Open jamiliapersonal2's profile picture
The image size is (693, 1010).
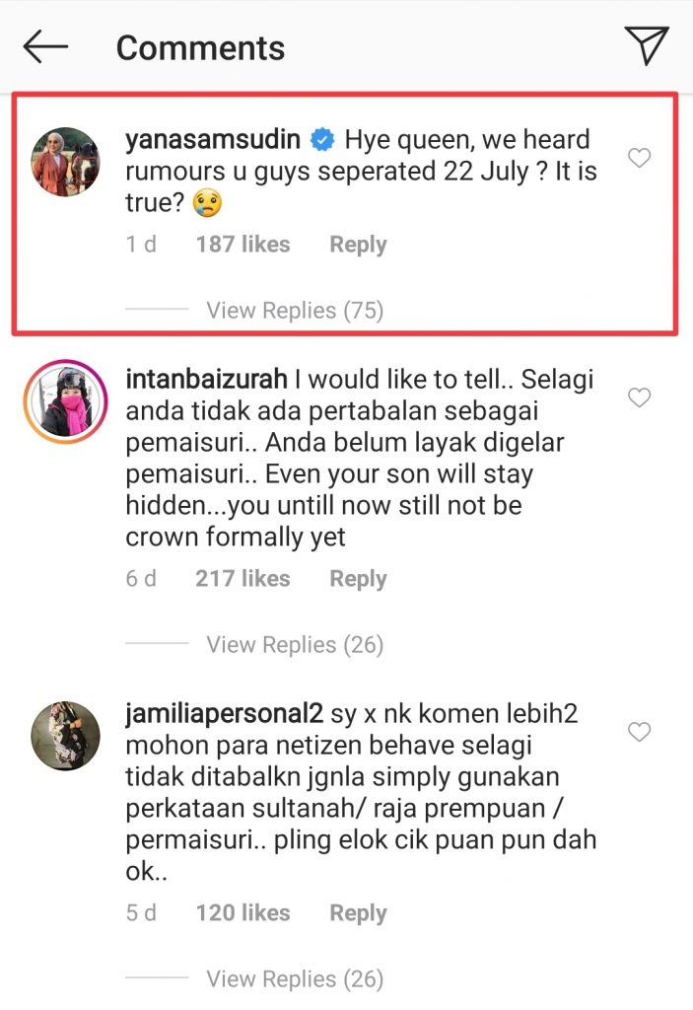point(66,736)
